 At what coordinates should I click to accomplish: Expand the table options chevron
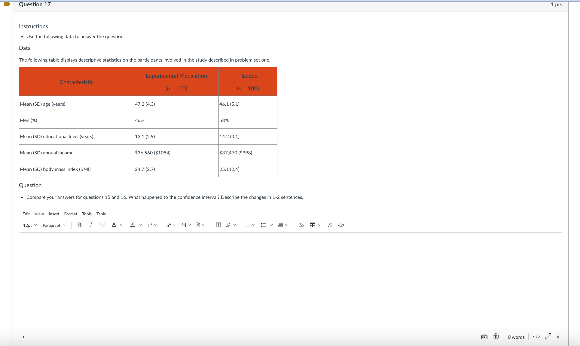[320, 225]
